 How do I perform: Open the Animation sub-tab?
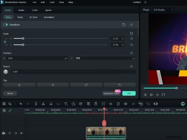click(x=49, y=17)
